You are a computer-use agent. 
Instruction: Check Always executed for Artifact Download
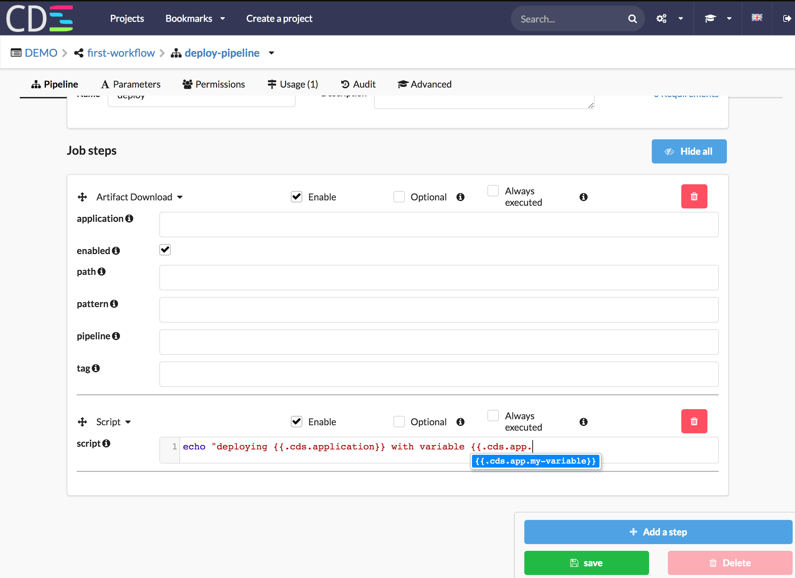pos(493,191)
